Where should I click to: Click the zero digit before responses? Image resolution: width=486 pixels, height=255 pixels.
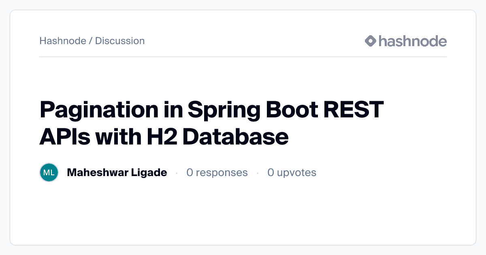click(190, 173)
